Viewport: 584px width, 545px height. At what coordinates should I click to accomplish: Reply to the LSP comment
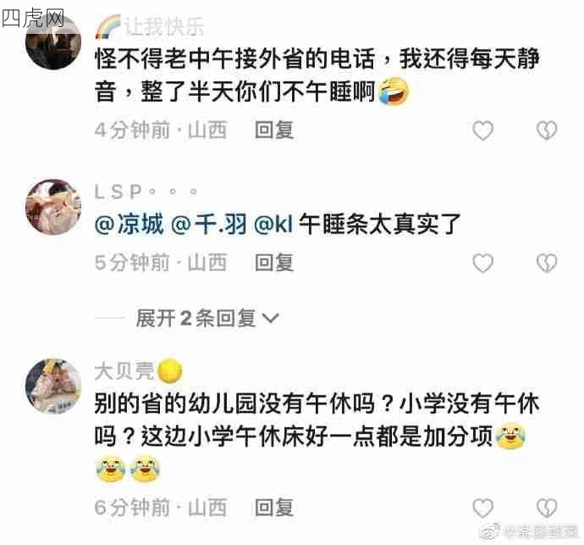point(274,263)
